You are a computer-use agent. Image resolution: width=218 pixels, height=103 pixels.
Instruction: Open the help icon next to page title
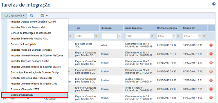(214, 4)
